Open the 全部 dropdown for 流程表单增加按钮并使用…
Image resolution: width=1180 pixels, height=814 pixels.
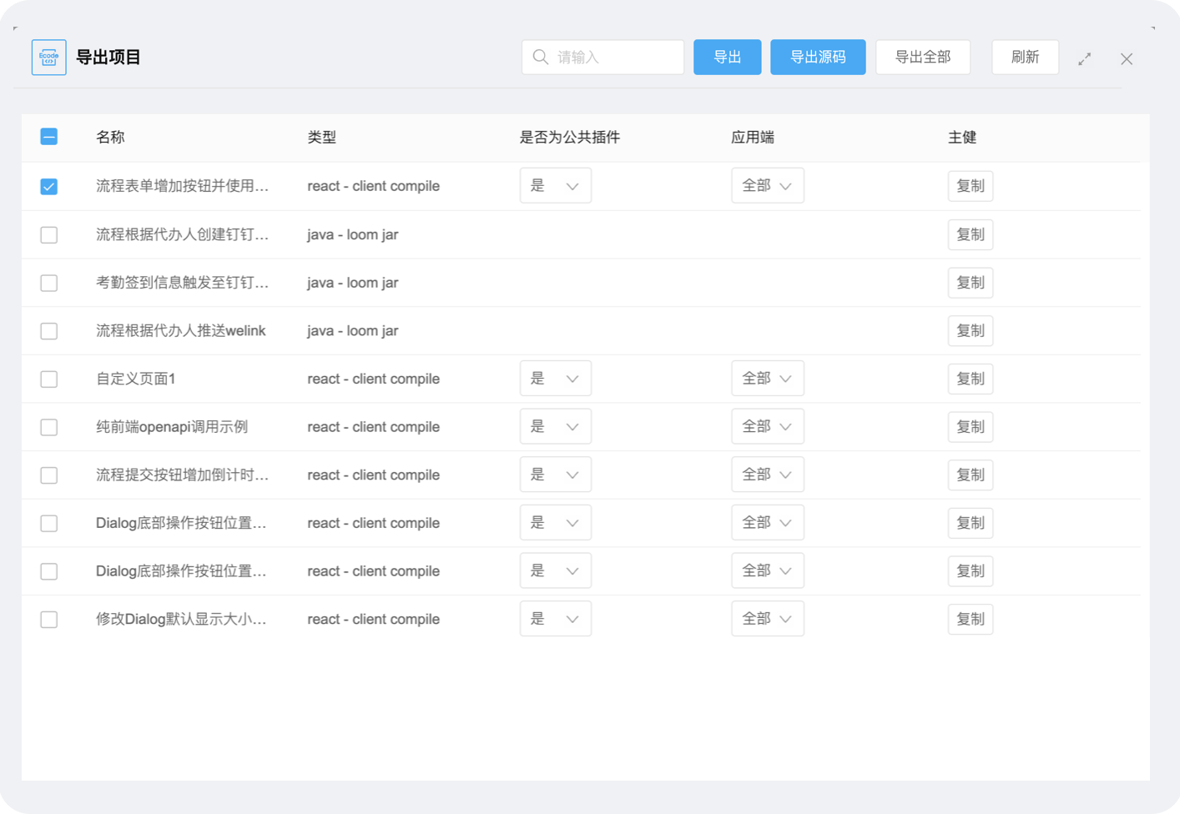(x=768, y=186)
